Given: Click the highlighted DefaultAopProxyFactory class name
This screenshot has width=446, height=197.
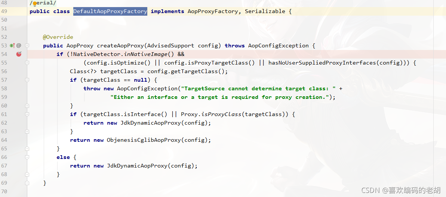Looking at the screenshot, I should coord(110,11).
